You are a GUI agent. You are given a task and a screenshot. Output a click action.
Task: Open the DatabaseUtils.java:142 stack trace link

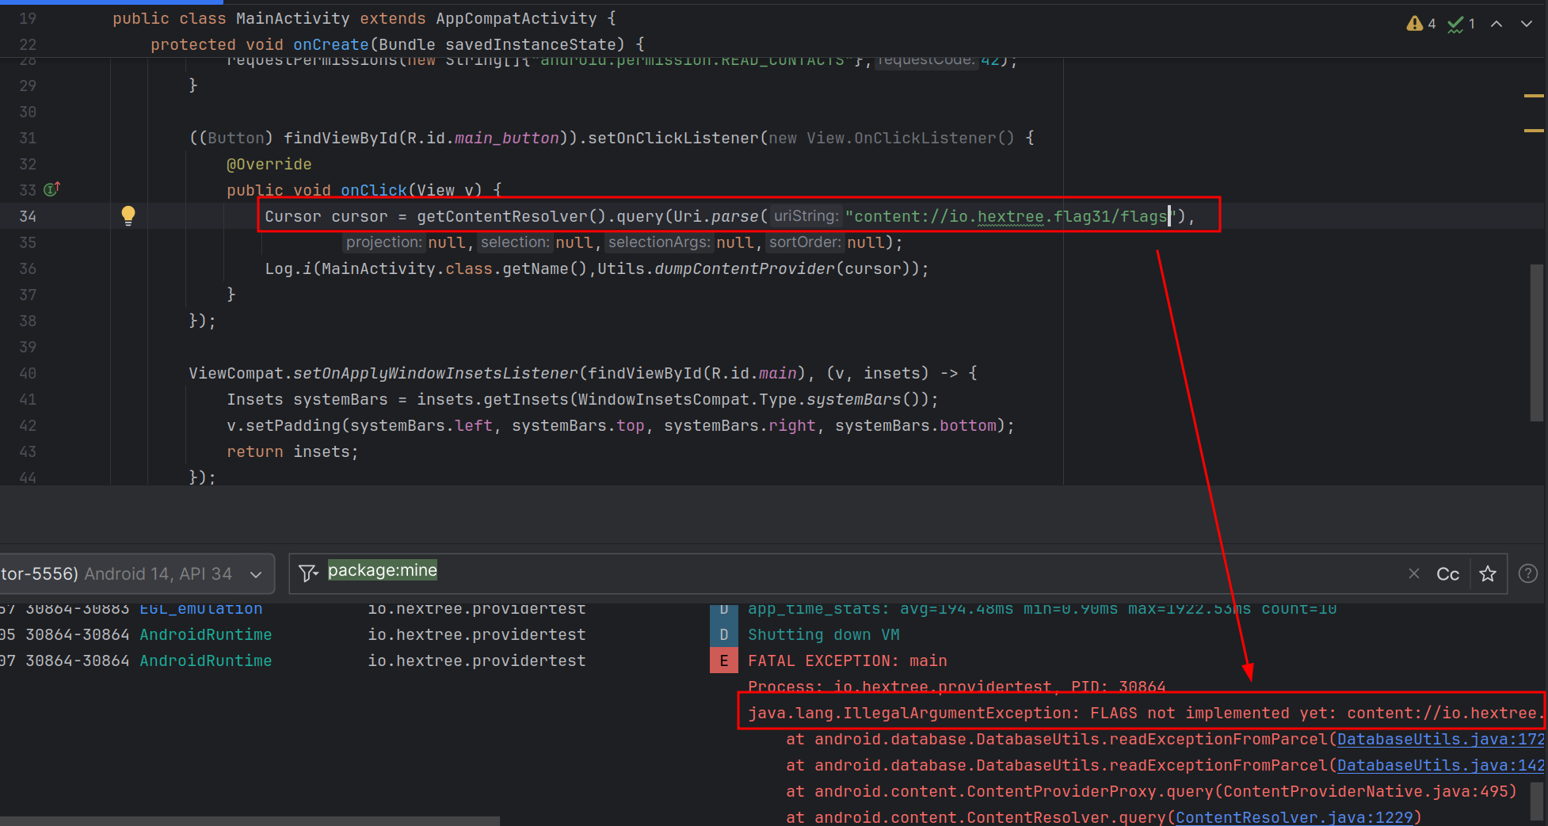coord(1440,765)
